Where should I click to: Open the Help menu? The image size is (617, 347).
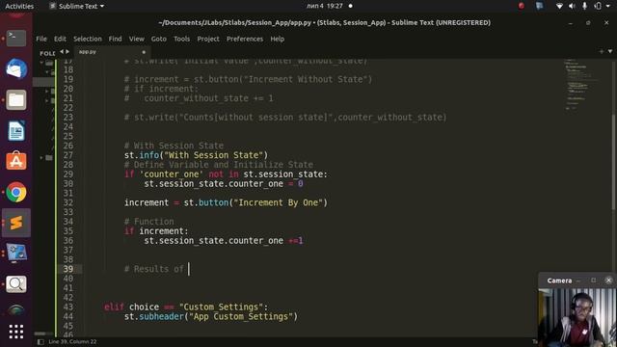point(277,39)
